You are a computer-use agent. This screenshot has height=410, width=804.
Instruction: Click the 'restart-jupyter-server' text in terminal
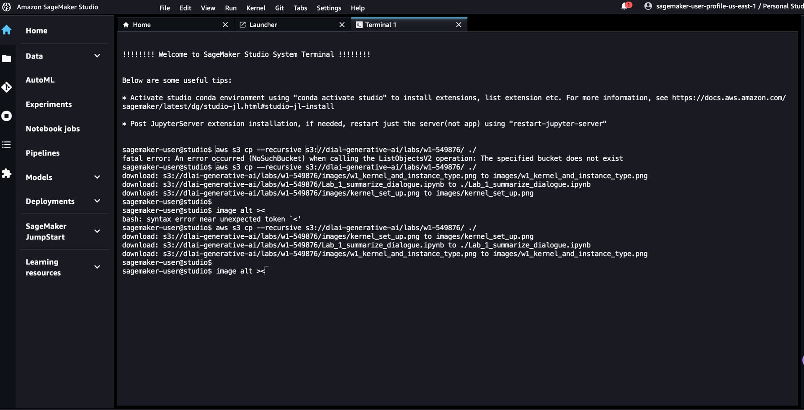[x=558, y=124]
